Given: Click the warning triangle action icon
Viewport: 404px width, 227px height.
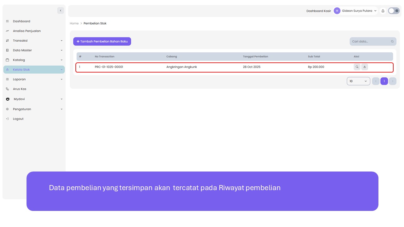Looking at the screenshot, I should coord(365,67).
